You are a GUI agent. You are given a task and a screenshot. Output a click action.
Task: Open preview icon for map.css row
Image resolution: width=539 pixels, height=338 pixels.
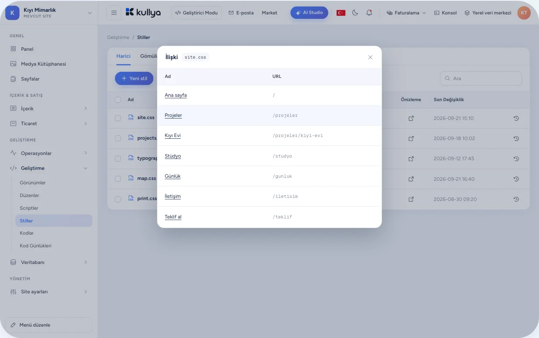click(x=411, y=179)
